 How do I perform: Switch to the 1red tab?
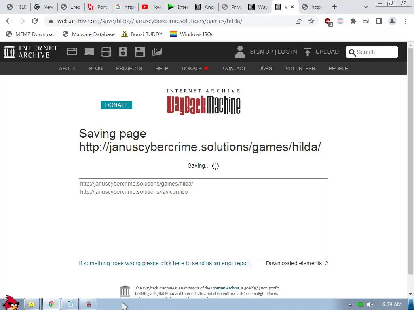click(71, 7)
